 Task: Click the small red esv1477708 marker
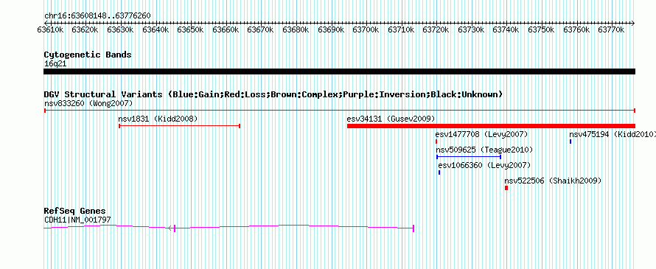tap(436, 142)
